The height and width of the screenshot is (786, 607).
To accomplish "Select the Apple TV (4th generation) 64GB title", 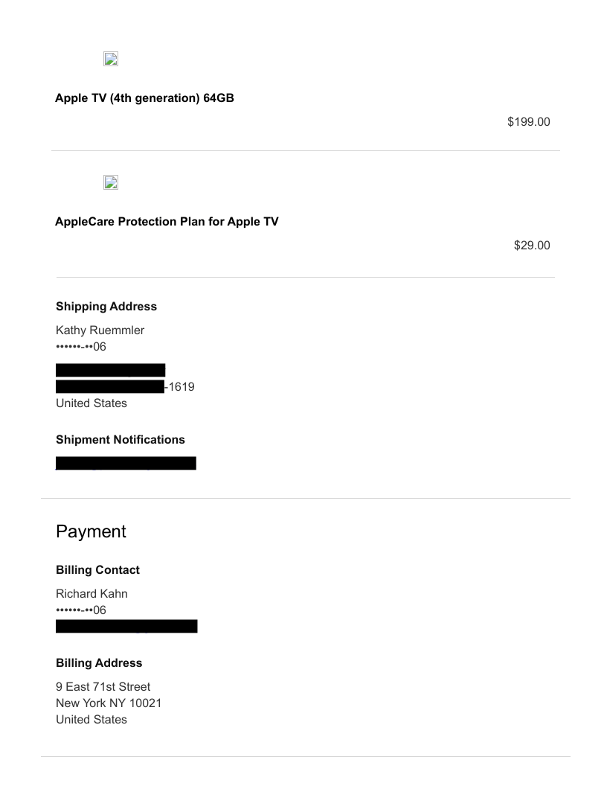I will 144,98.
